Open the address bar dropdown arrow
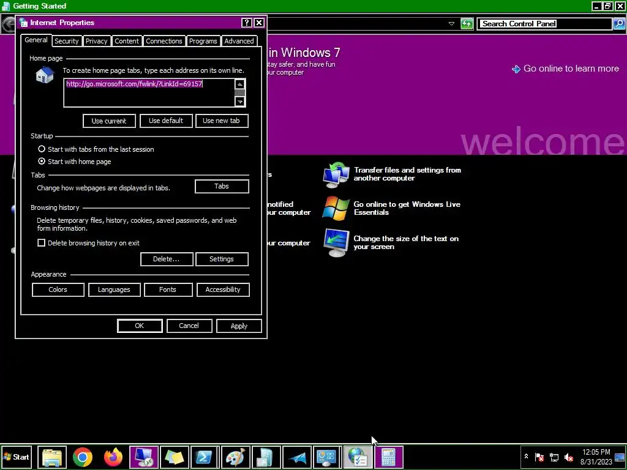 pos(451,24)
